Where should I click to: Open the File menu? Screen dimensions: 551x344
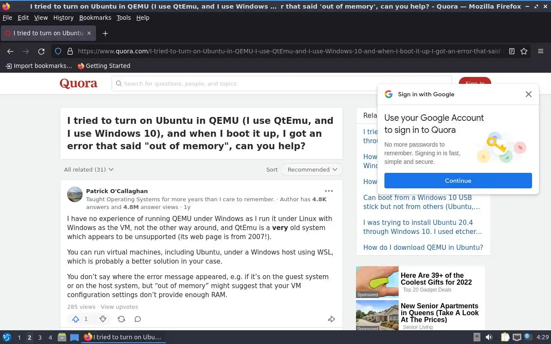(x=7, y=18)
